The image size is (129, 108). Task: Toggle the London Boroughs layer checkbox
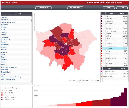5,88
